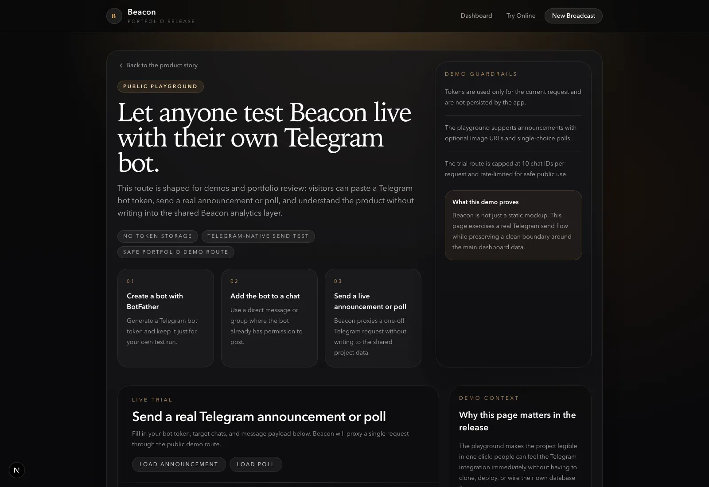This screenshot has width=709, height=487.
Task: Click the Why this page matters heading
Action: 518,421
